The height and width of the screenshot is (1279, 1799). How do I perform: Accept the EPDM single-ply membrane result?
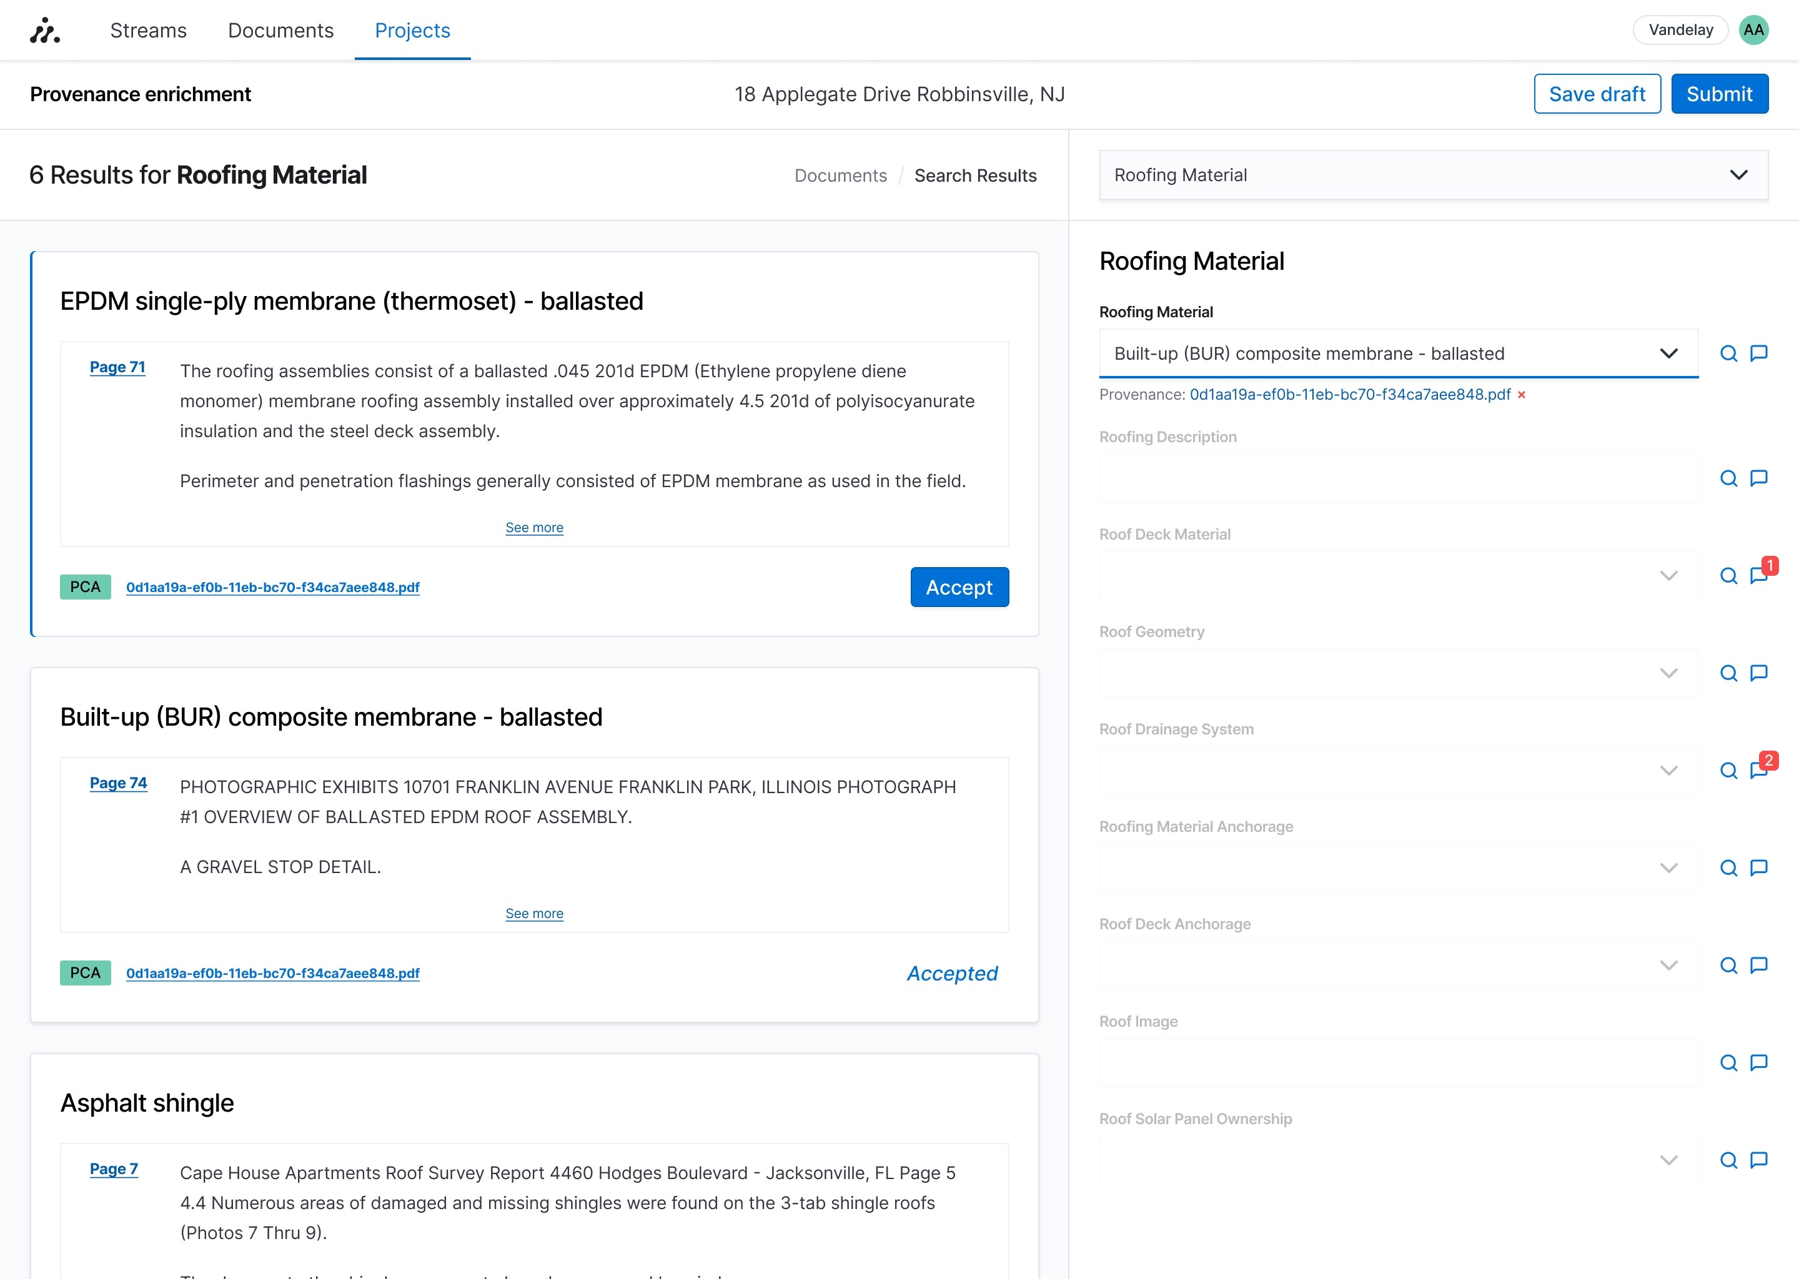click(959, 587)
